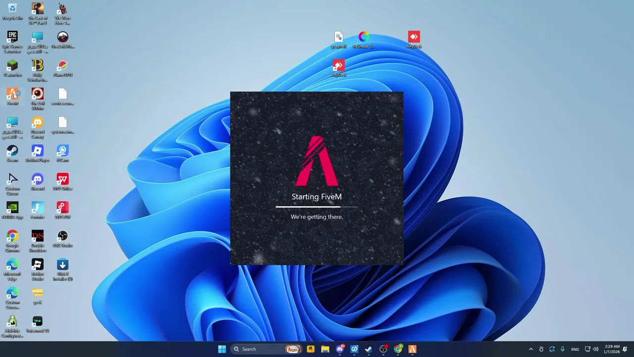Launch The Evil Within 2 round-icon shortcut

pos(62,40)
